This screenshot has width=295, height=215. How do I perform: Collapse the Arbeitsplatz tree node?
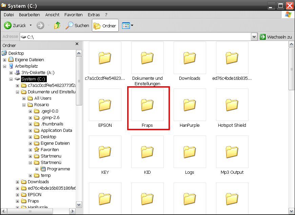click(4, 66)
